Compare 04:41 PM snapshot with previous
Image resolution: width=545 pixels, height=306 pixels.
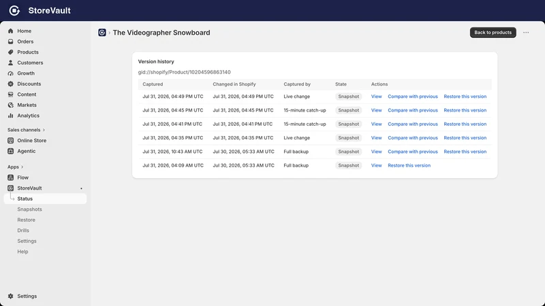[413, 124]
